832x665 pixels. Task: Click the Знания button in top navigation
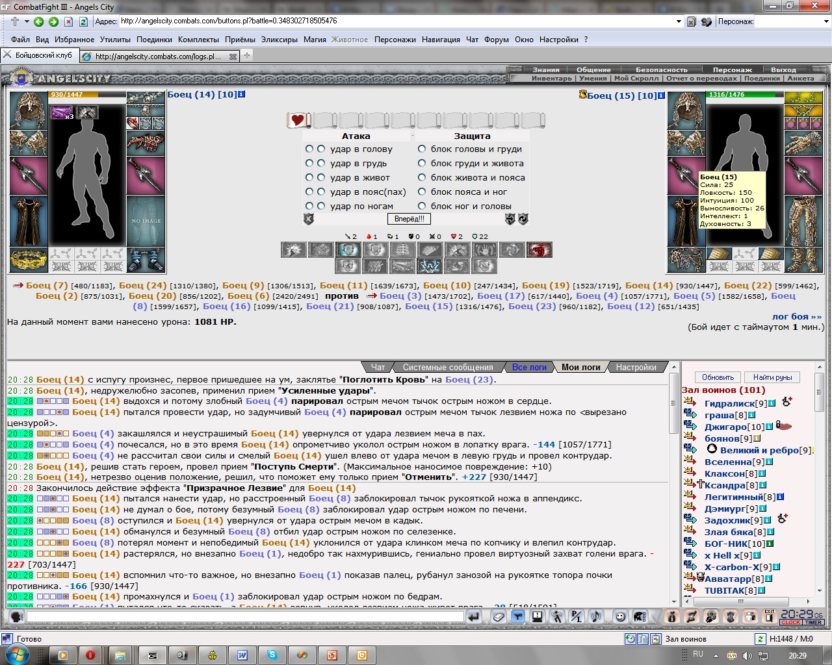click(x=546, y=69)
